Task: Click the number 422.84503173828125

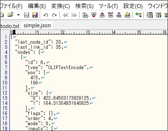Action: (x=66, y=98)
